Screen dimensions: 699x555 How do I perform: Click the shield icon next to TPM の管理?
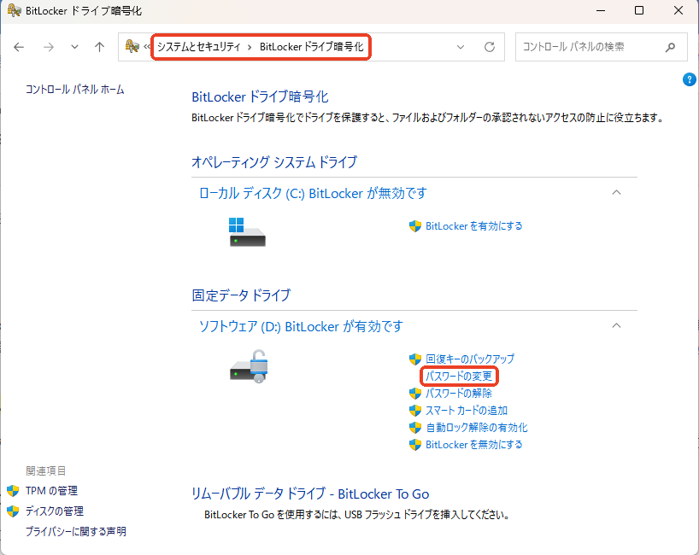point(11,490)
